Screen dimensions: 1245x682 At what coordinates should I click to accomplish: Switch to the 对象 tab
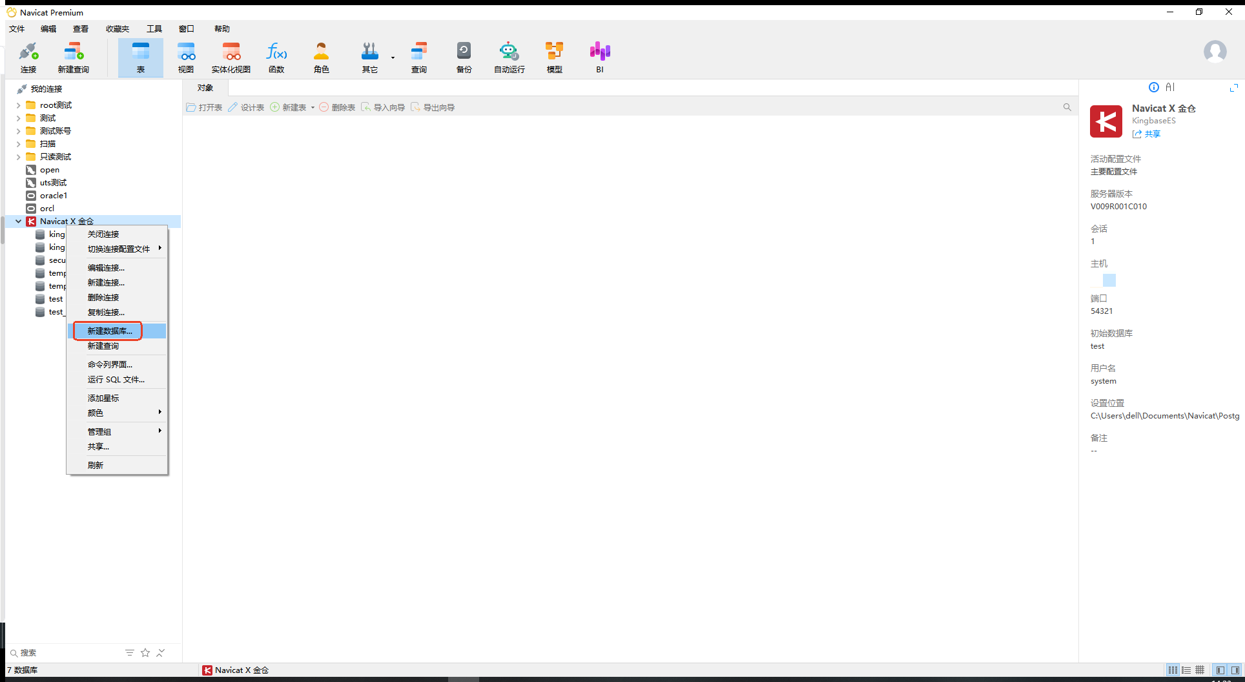(x=205, y=88)
